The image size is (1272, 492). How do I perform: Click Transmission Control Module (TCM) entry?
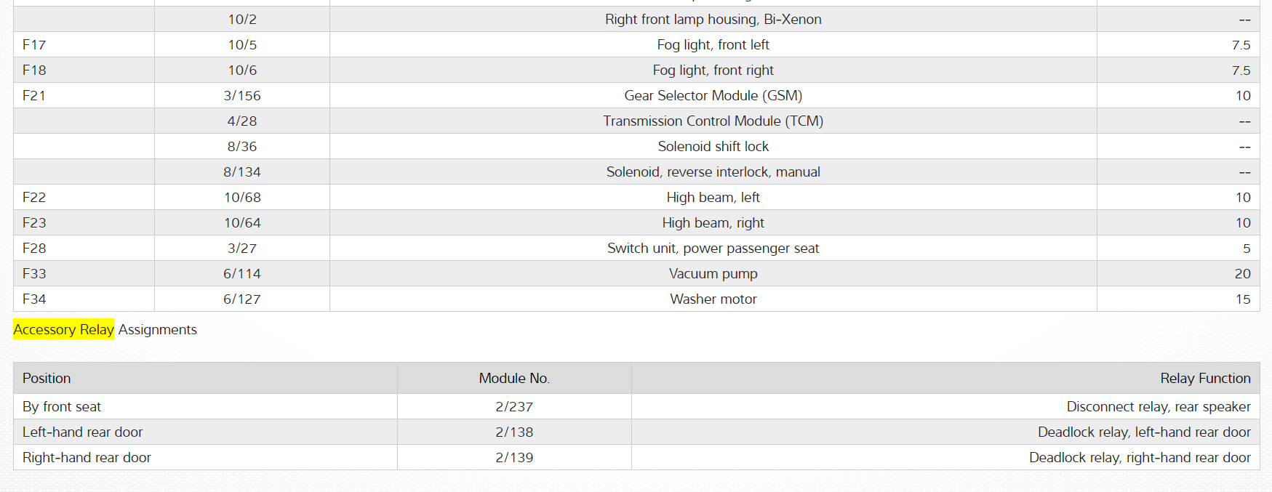(x=713, y=121)
